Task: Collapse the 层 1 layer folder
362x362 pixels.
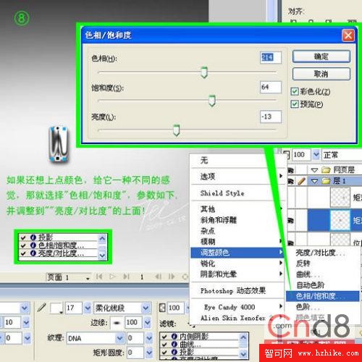Action: [314, 181]
